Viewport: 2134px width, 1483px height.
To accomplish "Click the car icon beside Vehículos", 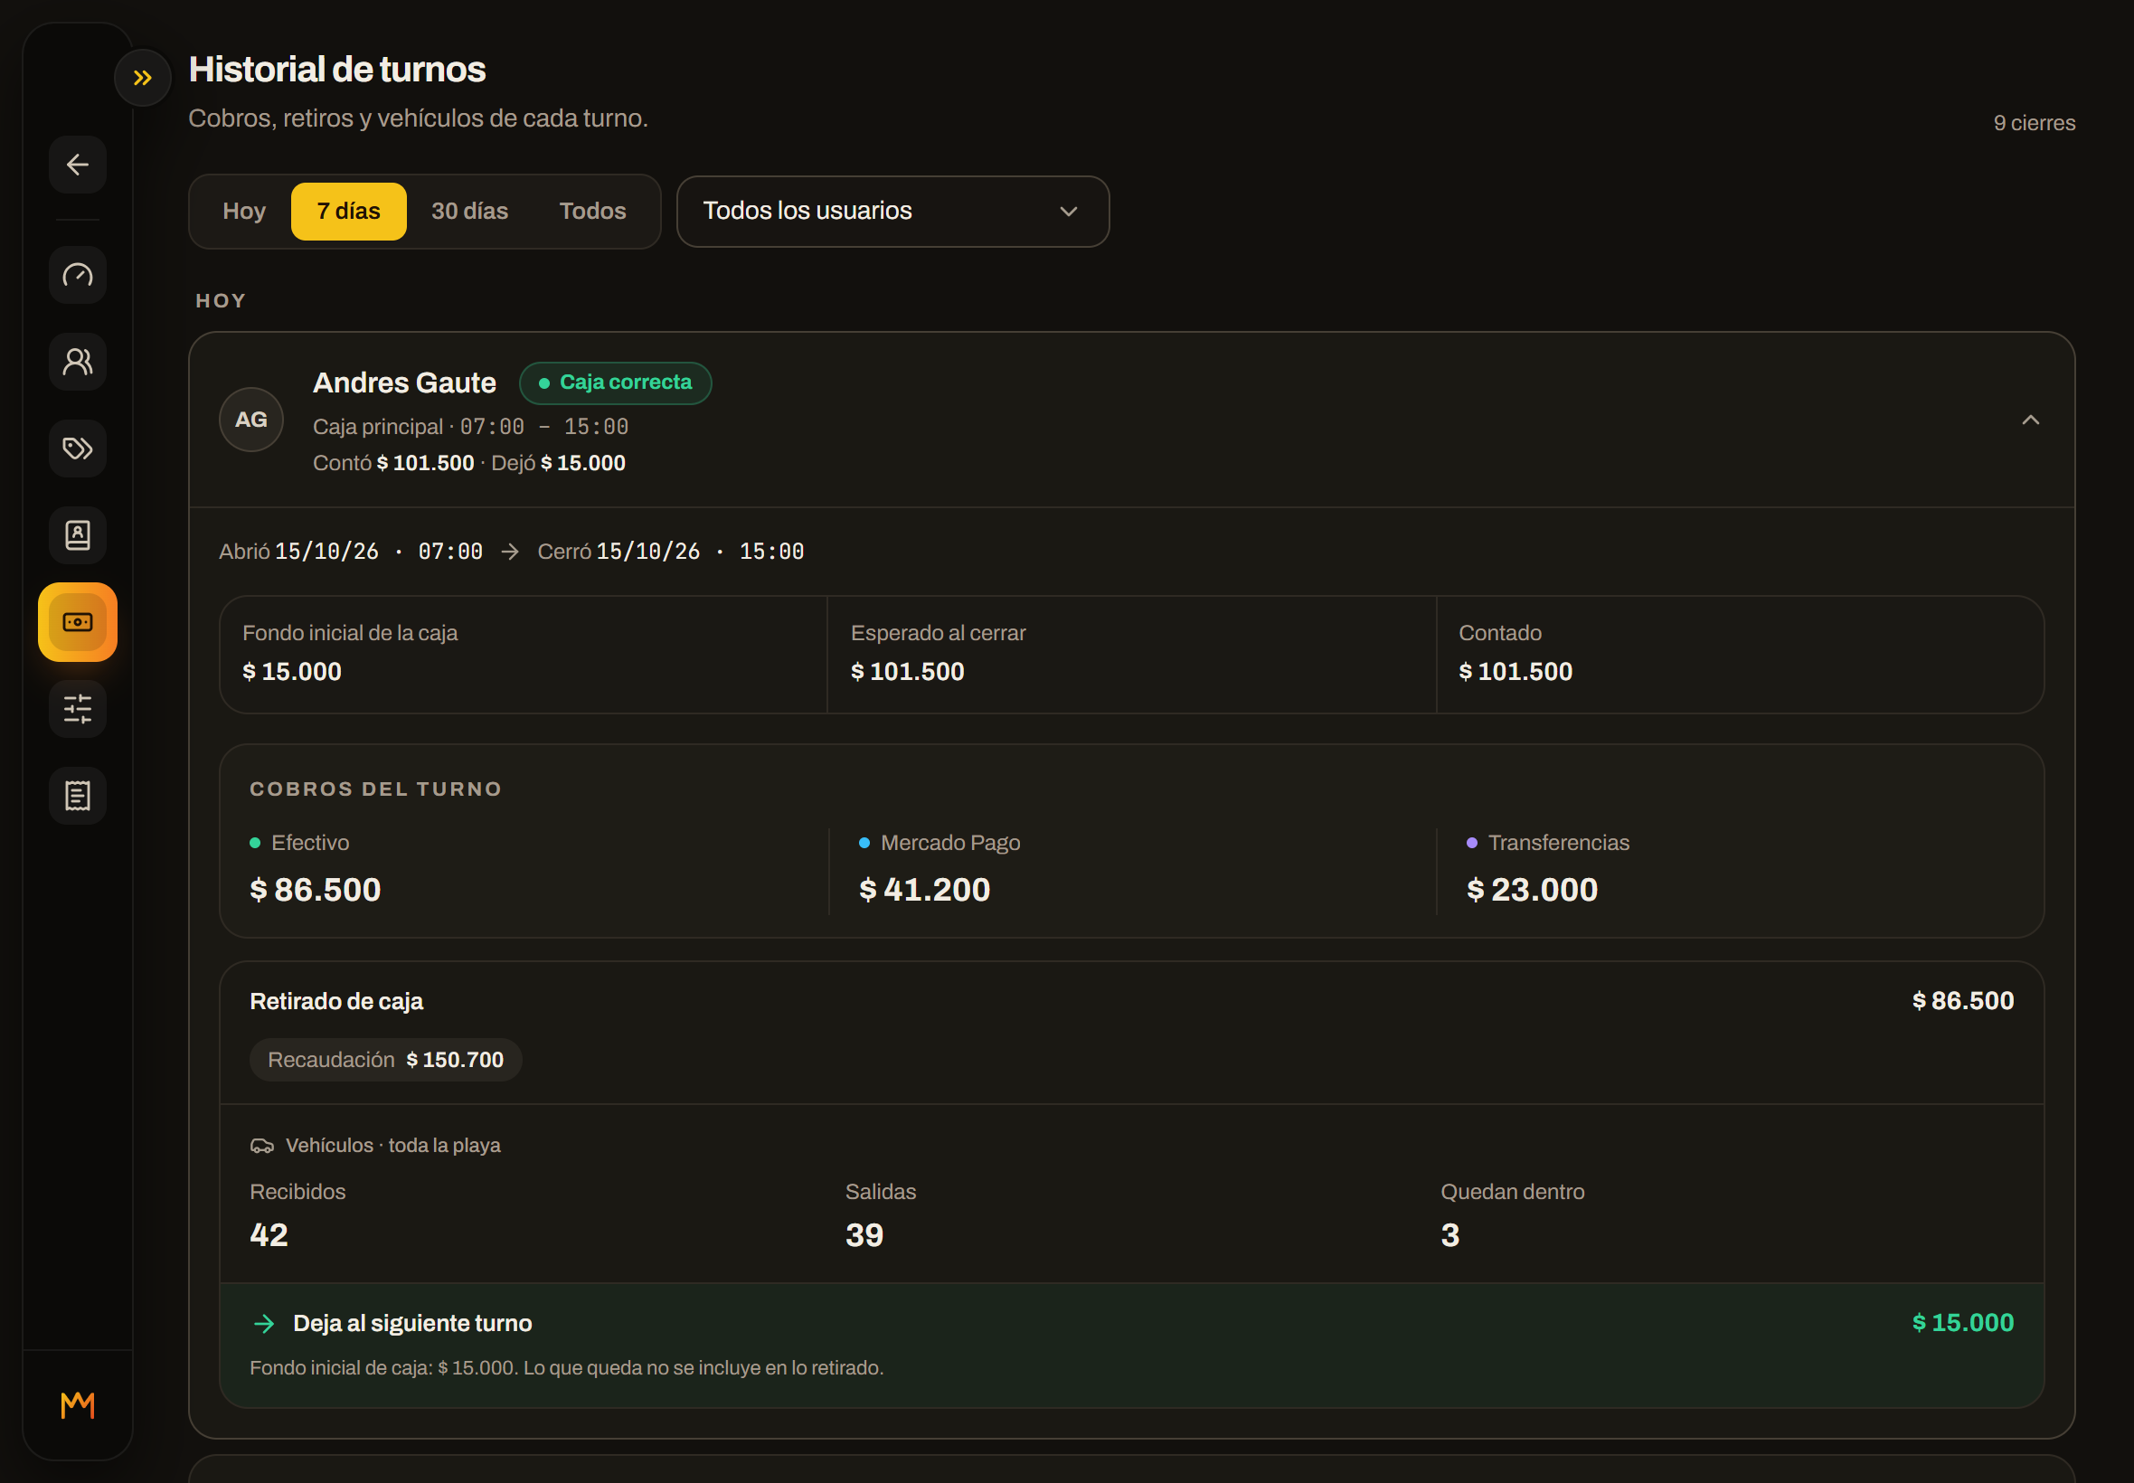I will point(262,1146).
